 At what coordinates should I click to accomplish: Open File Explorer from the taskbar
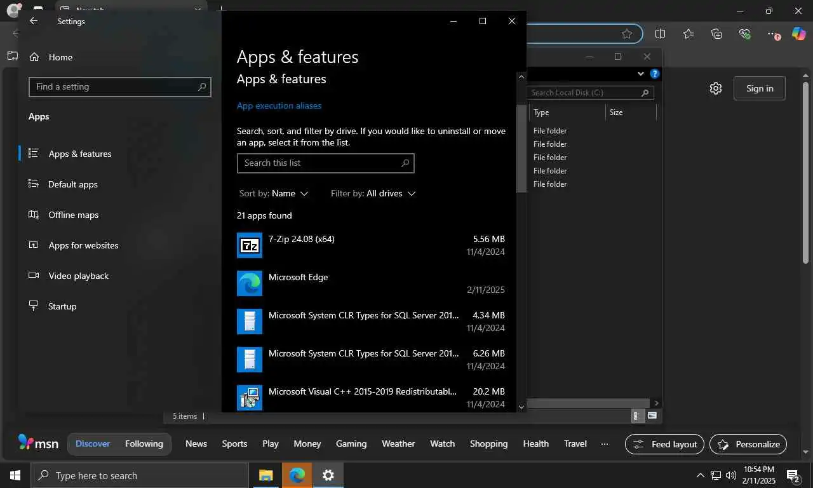(x=265, y=475)
